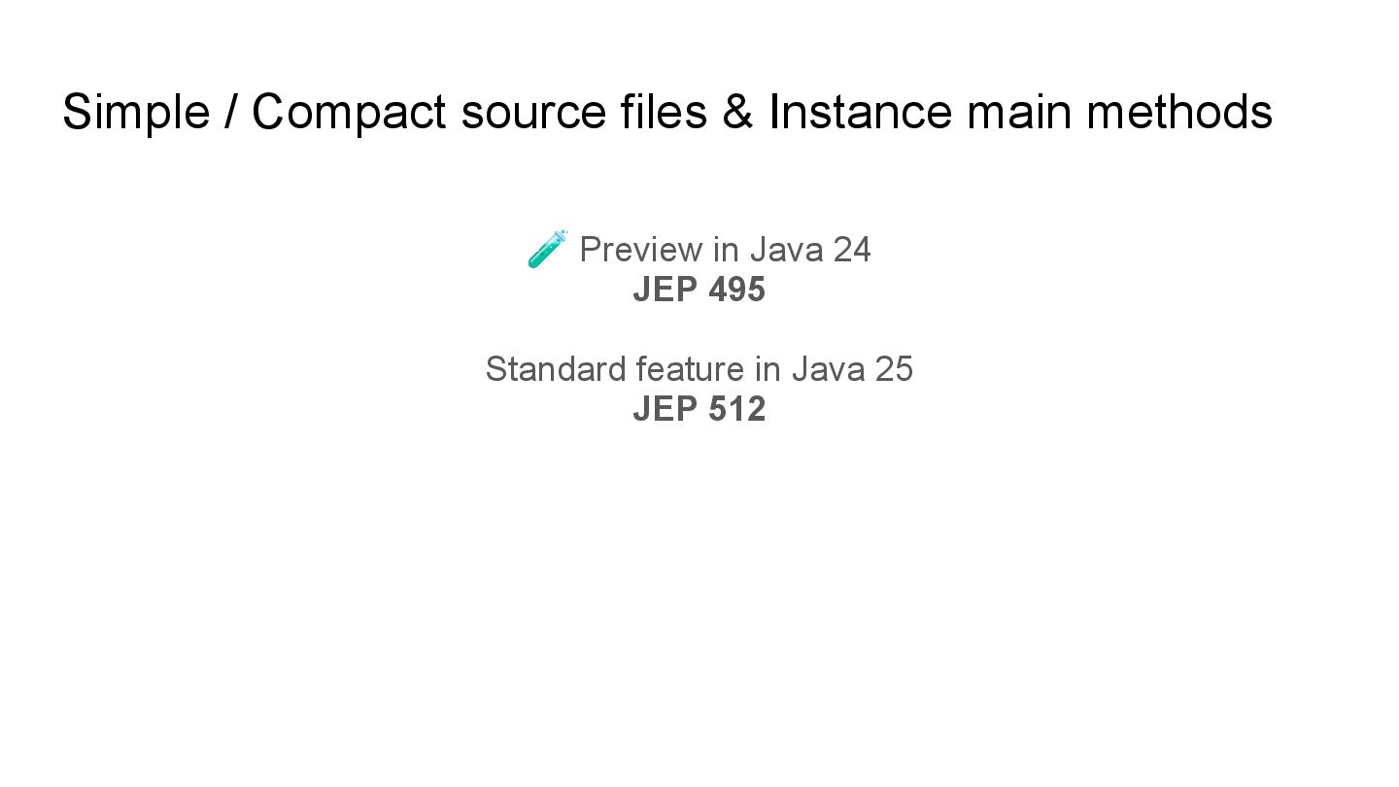Click the word 'Compact' in the title
This screenshot has height=787, width=1399.
point(349,112)
